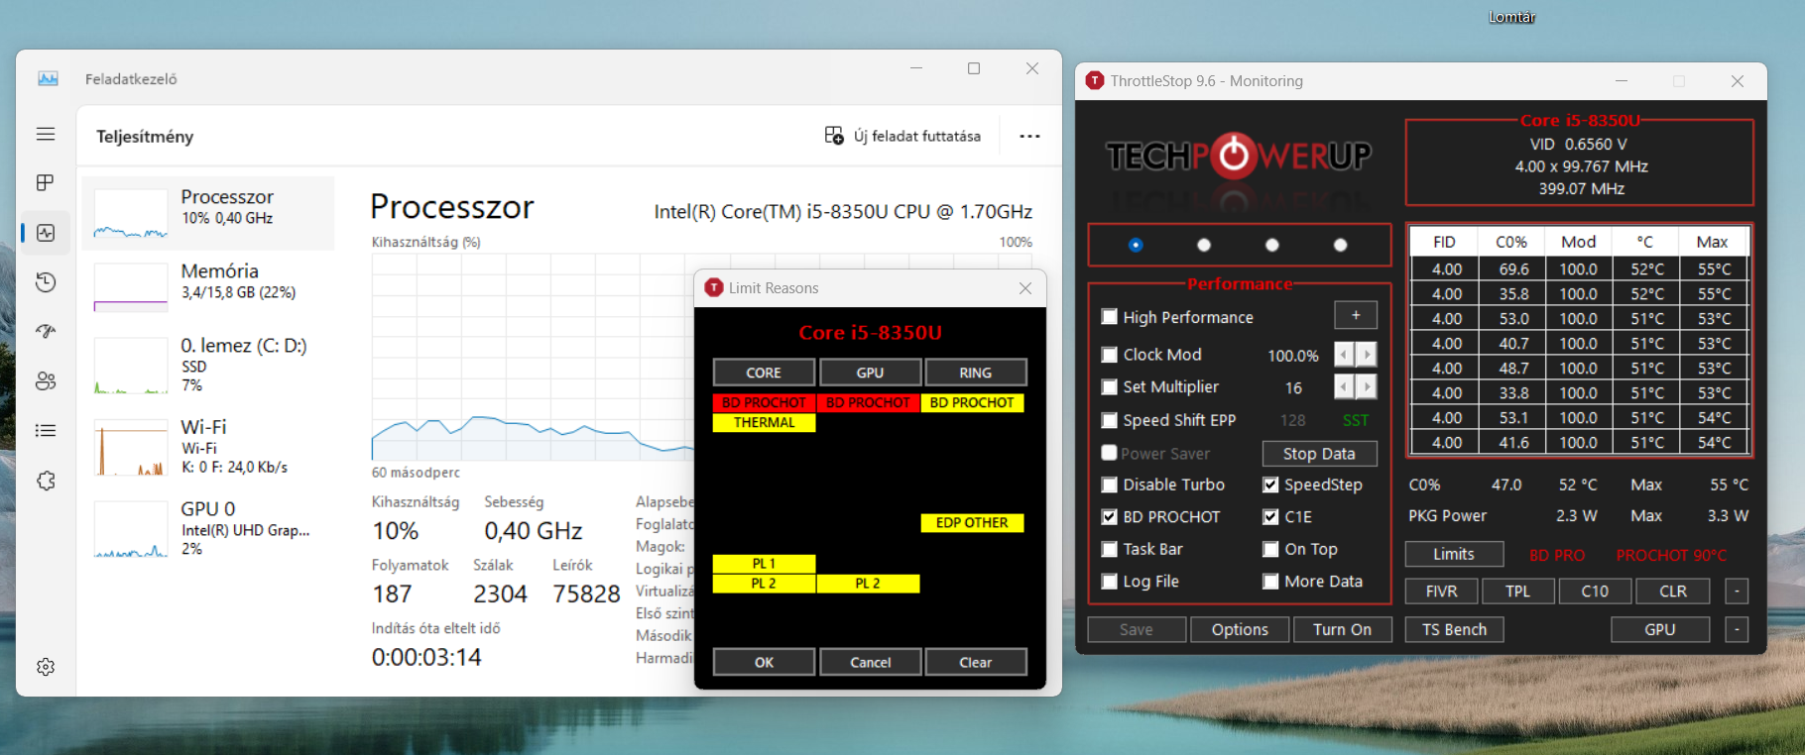Select fourth ThrottleStop profile radio button
This screenshot has width=1805, height=755.
tap(1340, 245)
